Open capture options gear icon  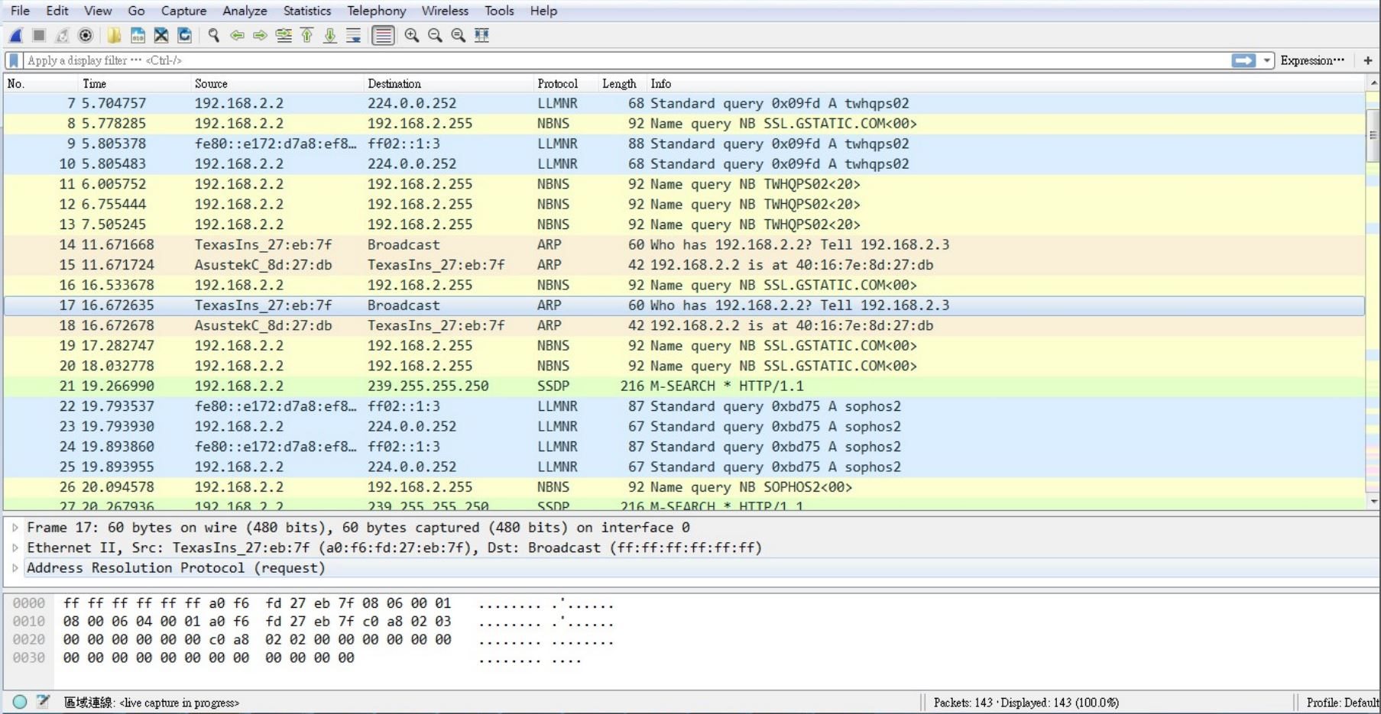[x=86, y=35]
